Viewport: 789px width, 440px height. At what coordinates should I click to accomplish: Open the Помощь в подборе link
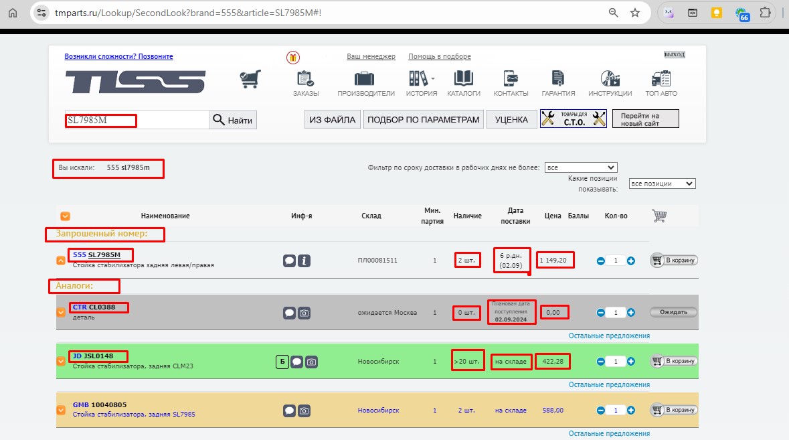click(439, 56)
